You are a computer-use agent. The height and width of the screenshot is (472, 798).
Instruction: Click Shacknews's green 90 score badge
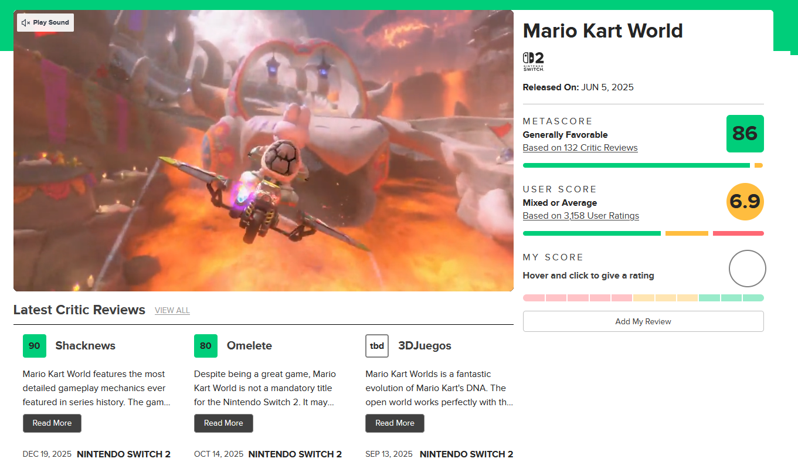35,346
